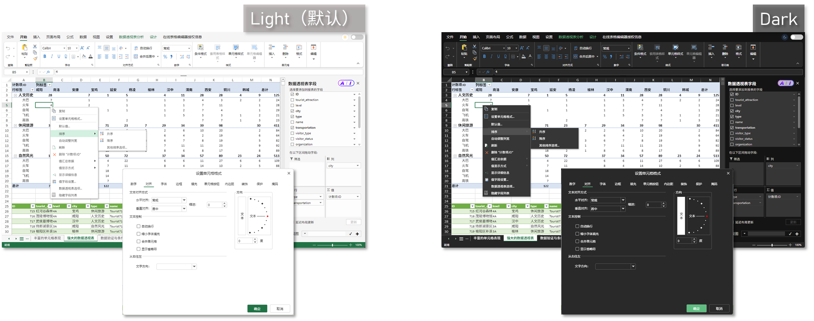Click Conditional Formatting icon in light window
The image size is (814, 321).
(200, 48)
